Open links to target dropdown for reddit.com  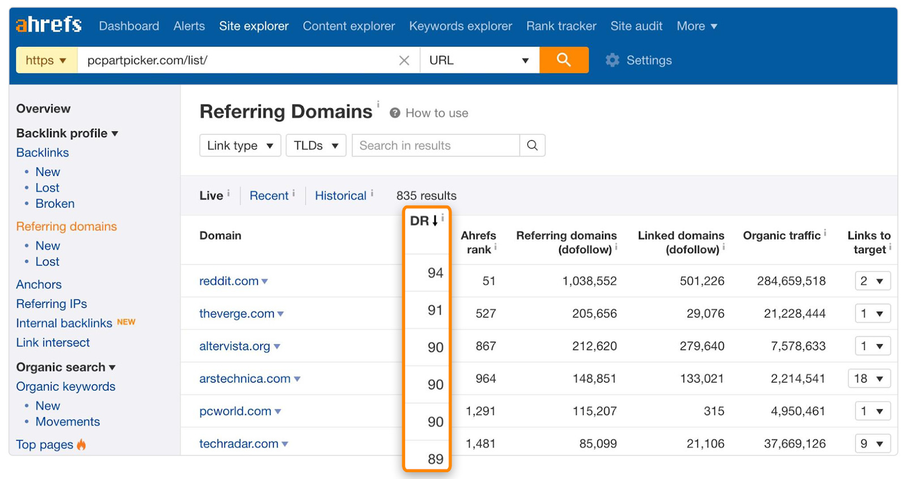click(x=873, y=281)
